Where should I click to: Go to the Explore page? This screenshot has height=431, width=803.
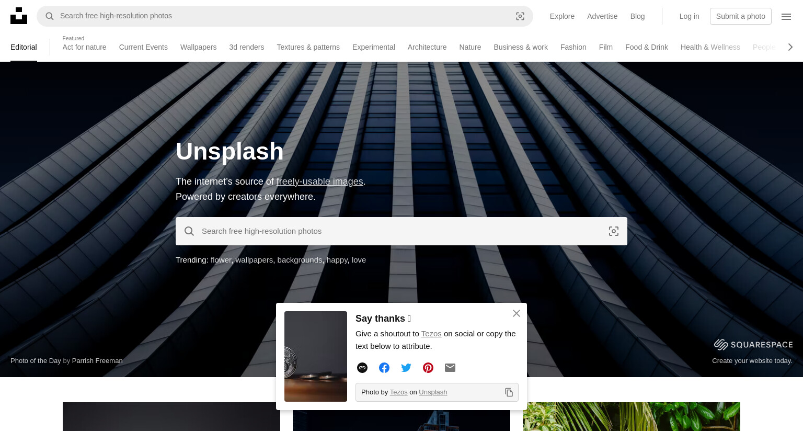562,16
